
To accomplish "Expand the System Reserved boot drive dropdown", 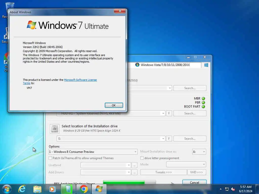I will point(163,113).
